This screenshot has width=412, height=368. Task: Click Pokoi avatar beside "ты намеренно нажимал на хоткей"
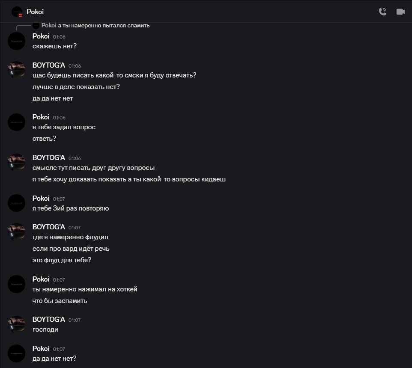[x=17, y=284]
